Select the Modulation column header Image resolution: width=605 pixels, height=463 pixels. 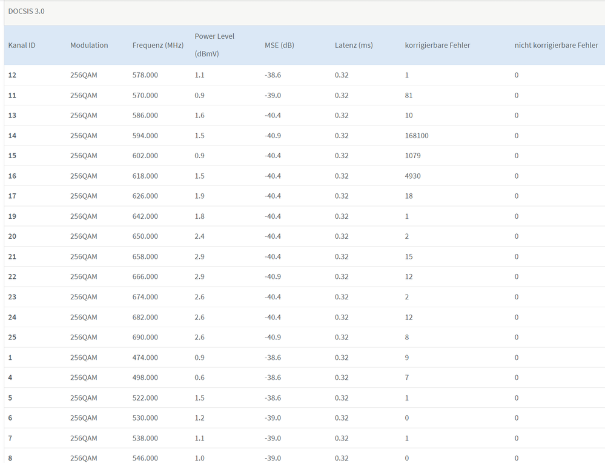pos(89,45)
